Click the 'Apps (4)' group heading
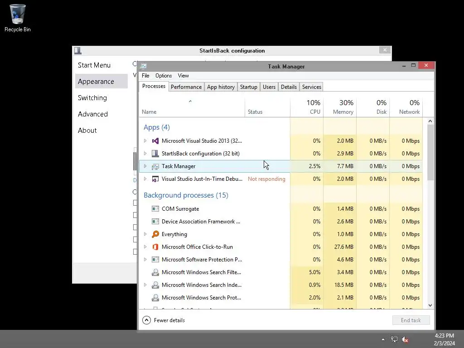 156,127
